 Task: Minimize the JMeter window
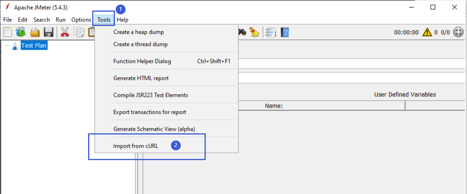point(411,7)
